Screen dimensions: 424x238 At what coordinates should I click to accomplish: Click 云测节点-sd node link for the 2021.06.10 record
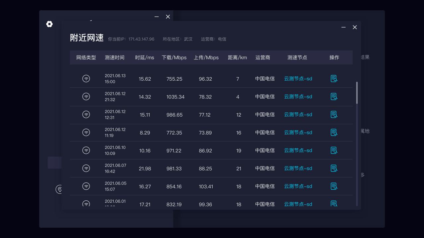pyautogui.click(x=298, y=150)
